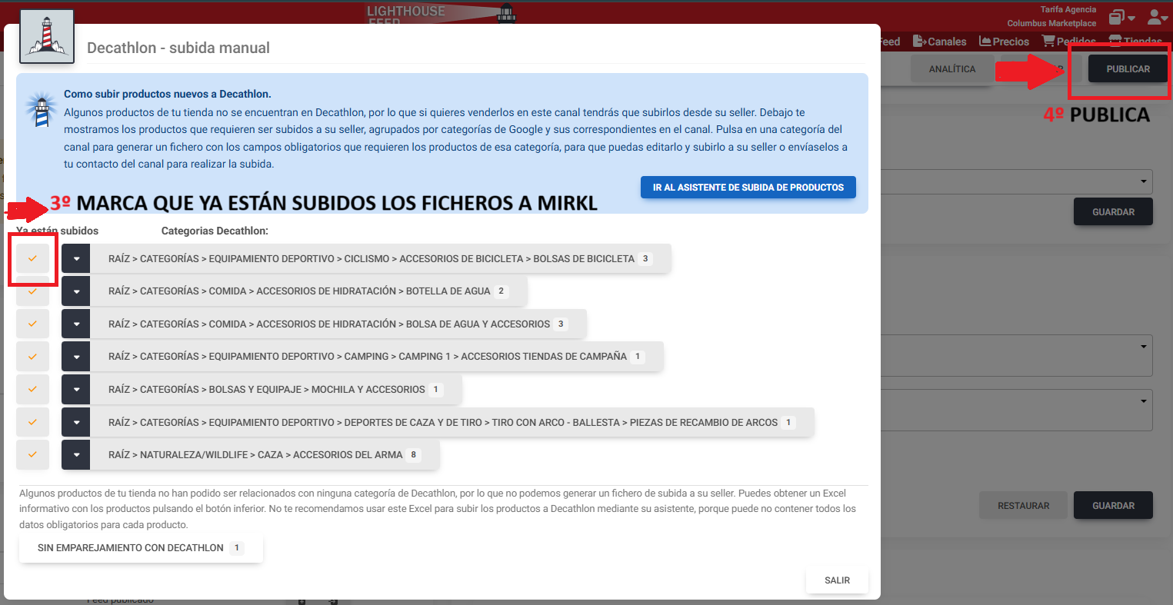Generate file for Accesorios Tiendas de Campaña
1173x605 pixels.
tap(377, 357)
